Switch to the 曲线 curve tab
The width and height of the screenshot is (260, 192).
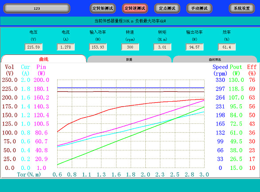(x=44, y=59)
